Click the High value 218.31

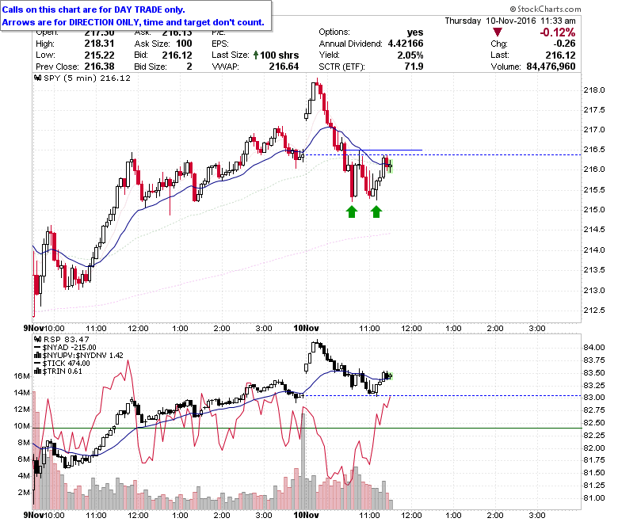(99, 44)
